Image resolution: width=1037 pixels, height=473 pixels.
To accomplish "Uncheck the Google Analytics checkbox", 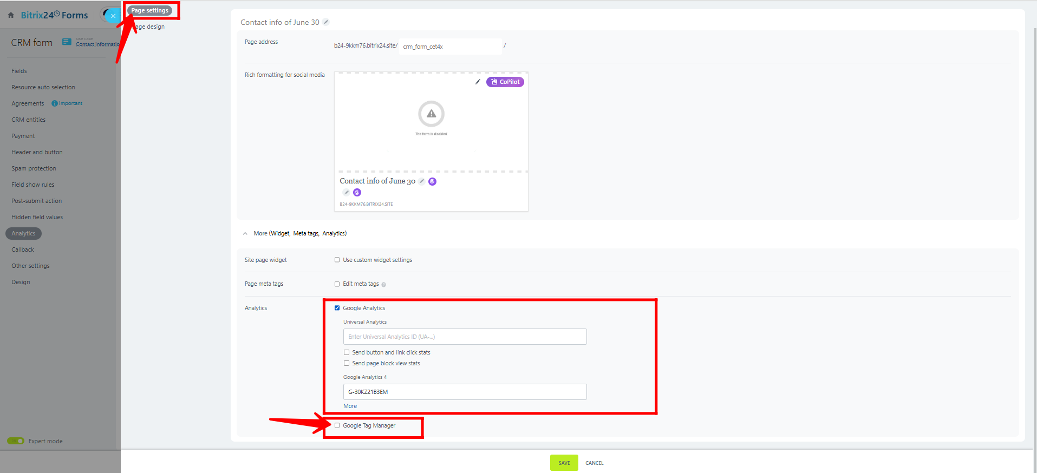I will point(337,308).
